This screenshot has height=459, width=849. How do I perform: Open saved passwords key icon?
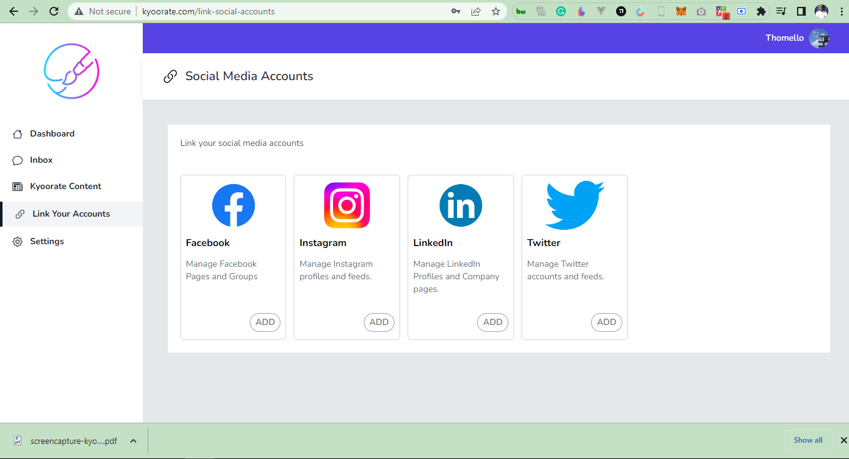(456, 11)
